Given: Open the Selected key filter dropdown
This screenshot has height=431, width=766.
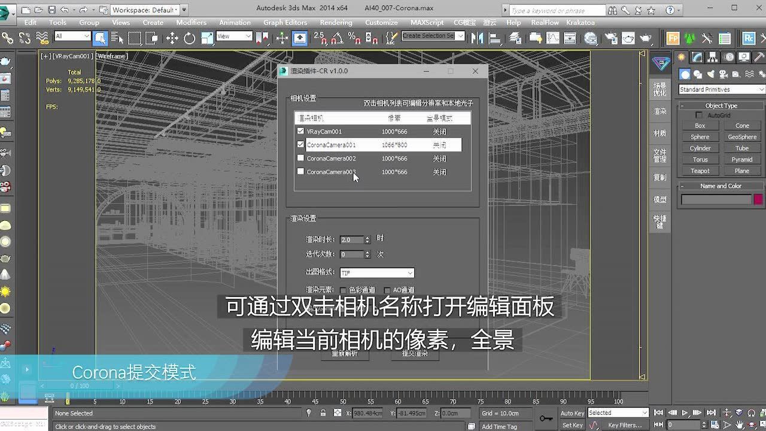Looking at the screenshot, I should tap(618, 413).
